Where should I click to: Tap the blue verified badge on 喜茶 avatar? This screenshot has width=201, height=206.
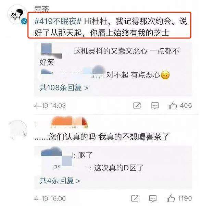tap(24, 21)
